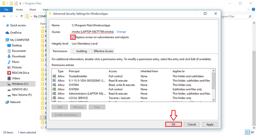
Task: Click the Applies to column header
Action: [191, 71]
